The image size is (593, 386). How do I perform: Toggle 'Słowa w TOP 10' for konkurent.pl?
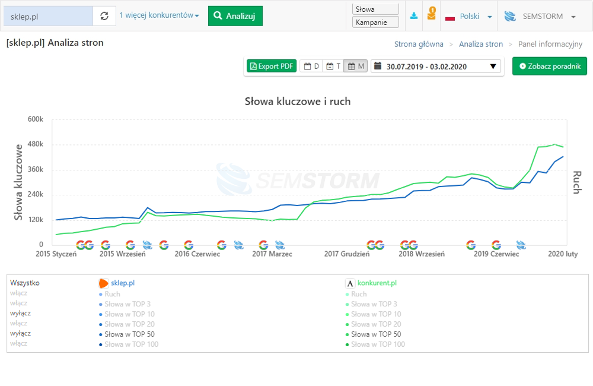click(375, 314)
